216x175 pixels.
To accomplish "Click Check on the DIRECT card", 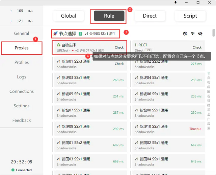I will 197,47.
